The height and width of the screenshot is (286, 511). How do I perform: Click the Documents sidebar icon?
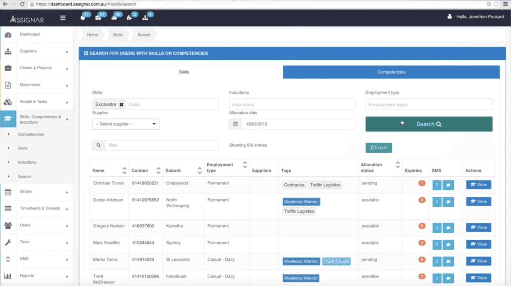point(8,85)
